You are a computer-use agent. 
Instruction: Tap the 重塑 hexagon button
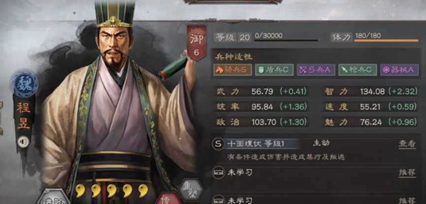click(191, 190)
